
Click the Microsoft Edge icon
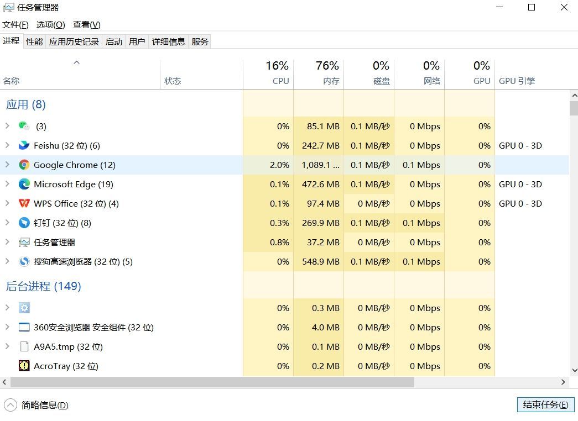(x=24, y=184)
